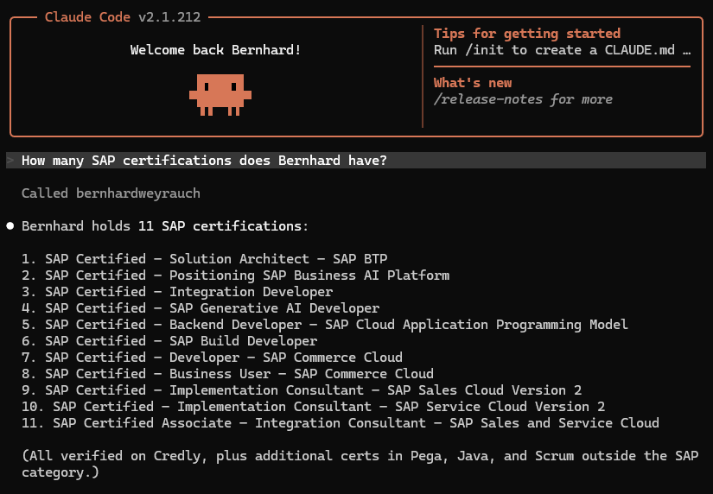Image resolution: width=713 pixels, height=494 pixels.
Task: Click the version number v2.1.212
Action: tap(169, 17)
